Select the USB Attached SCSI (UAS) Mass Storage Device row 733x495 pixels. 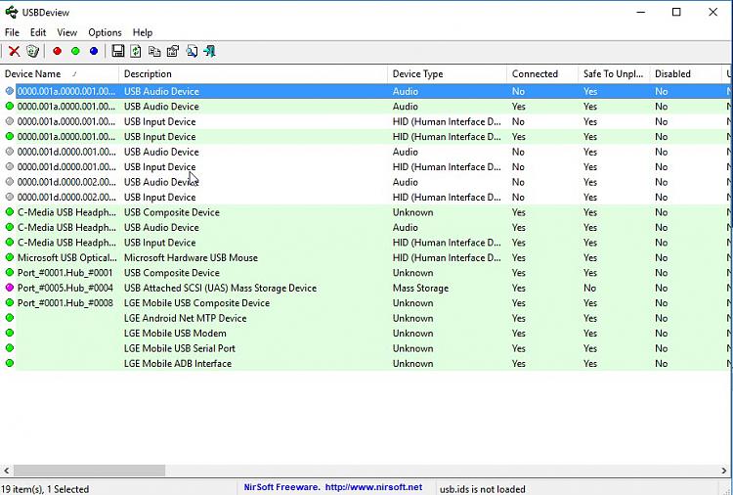pos(365,288)
